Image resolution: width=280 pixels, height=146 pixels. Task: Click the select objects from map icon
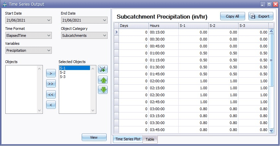coord(103,69)
